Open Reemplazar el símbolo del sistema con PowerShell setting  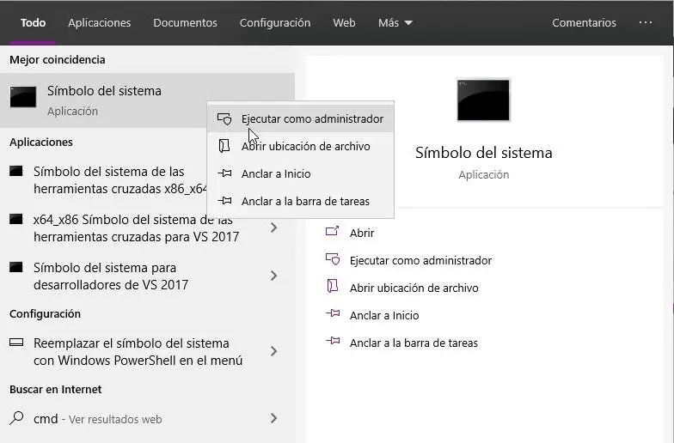(x=138, y=352)
